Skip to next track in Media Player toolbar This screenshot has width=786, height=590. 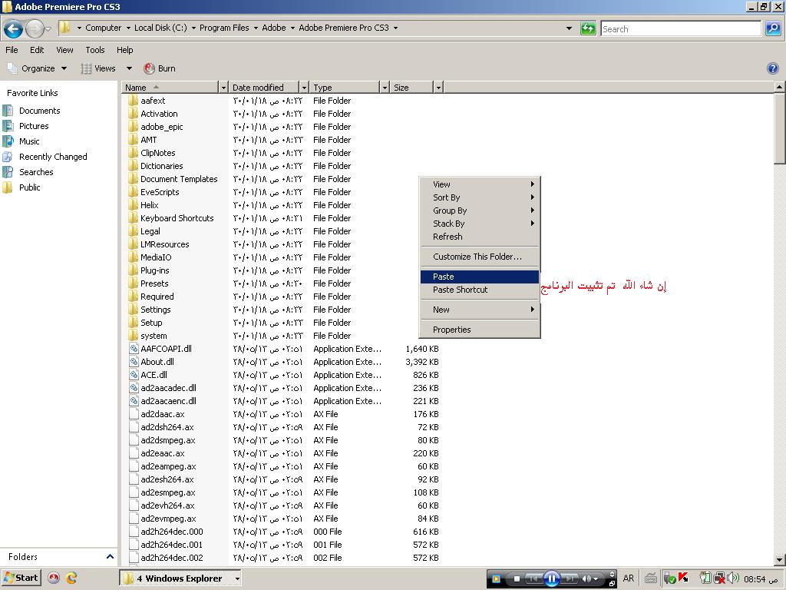pyautogui.click(x=569, y=579)
